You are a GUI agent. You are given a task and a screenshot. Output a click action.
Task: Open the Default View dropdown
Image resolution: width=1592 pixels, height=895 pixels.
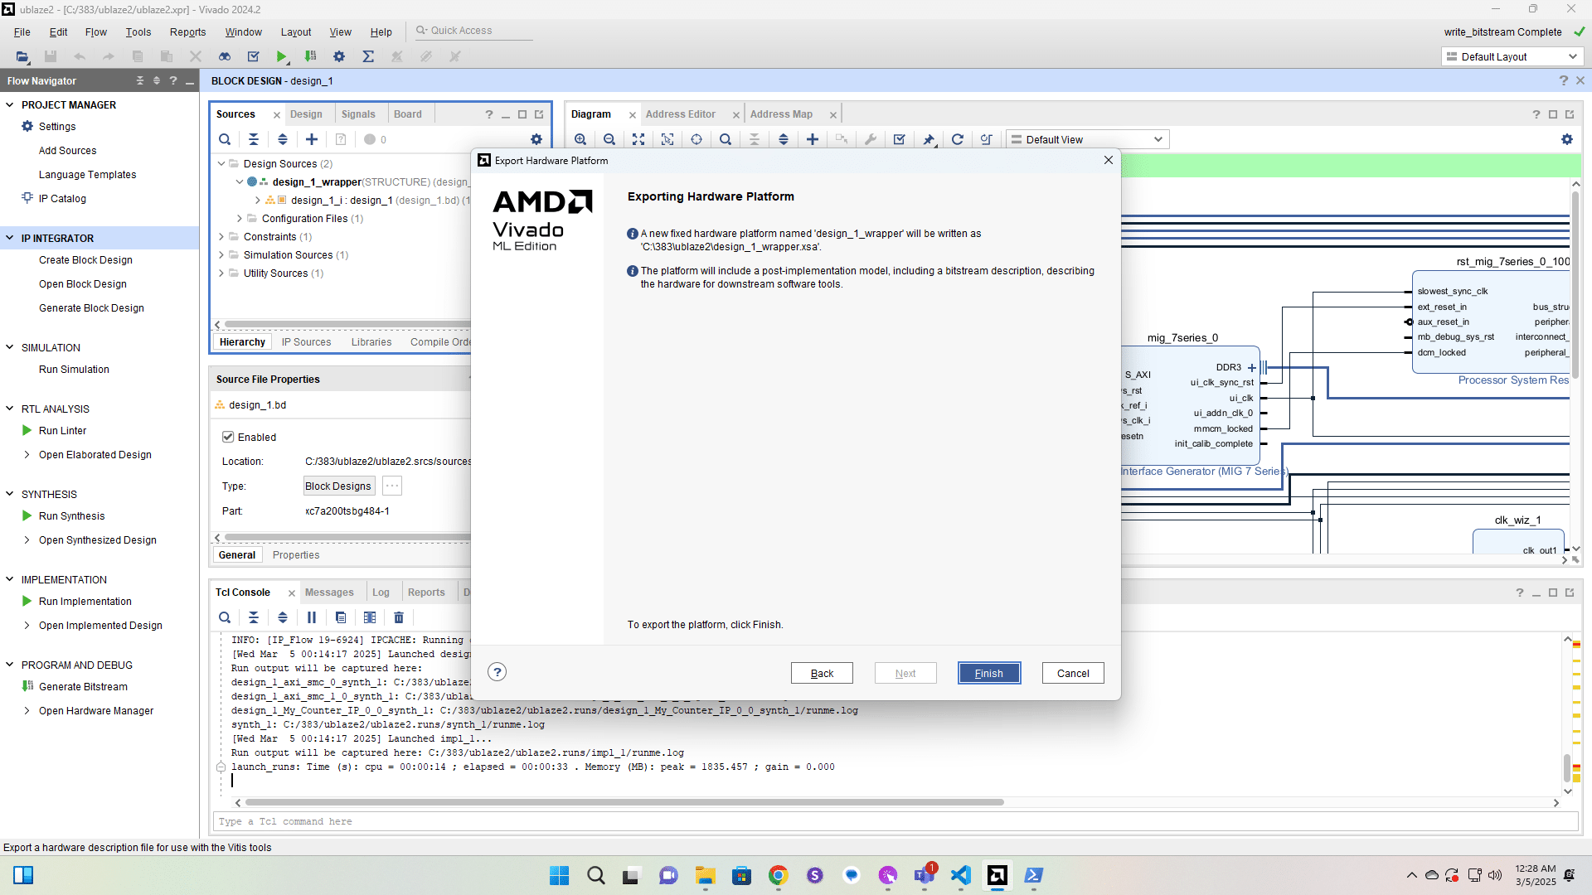tap(1086, 139)
